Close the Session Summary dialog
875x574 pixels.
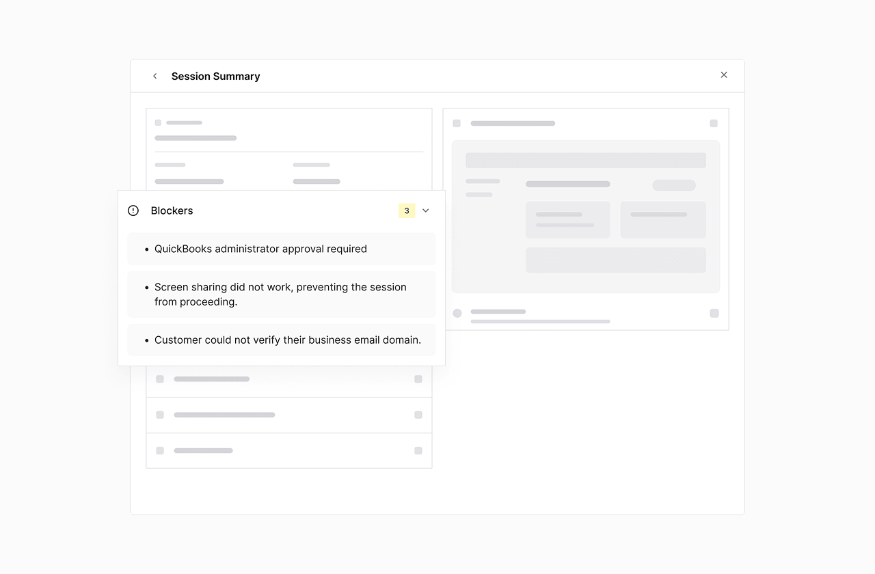coord(724,75)
